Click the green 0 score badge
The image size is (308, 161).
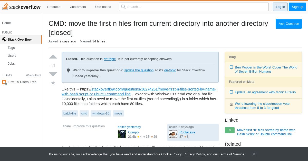pyautogui.click(x=230, y=130)
